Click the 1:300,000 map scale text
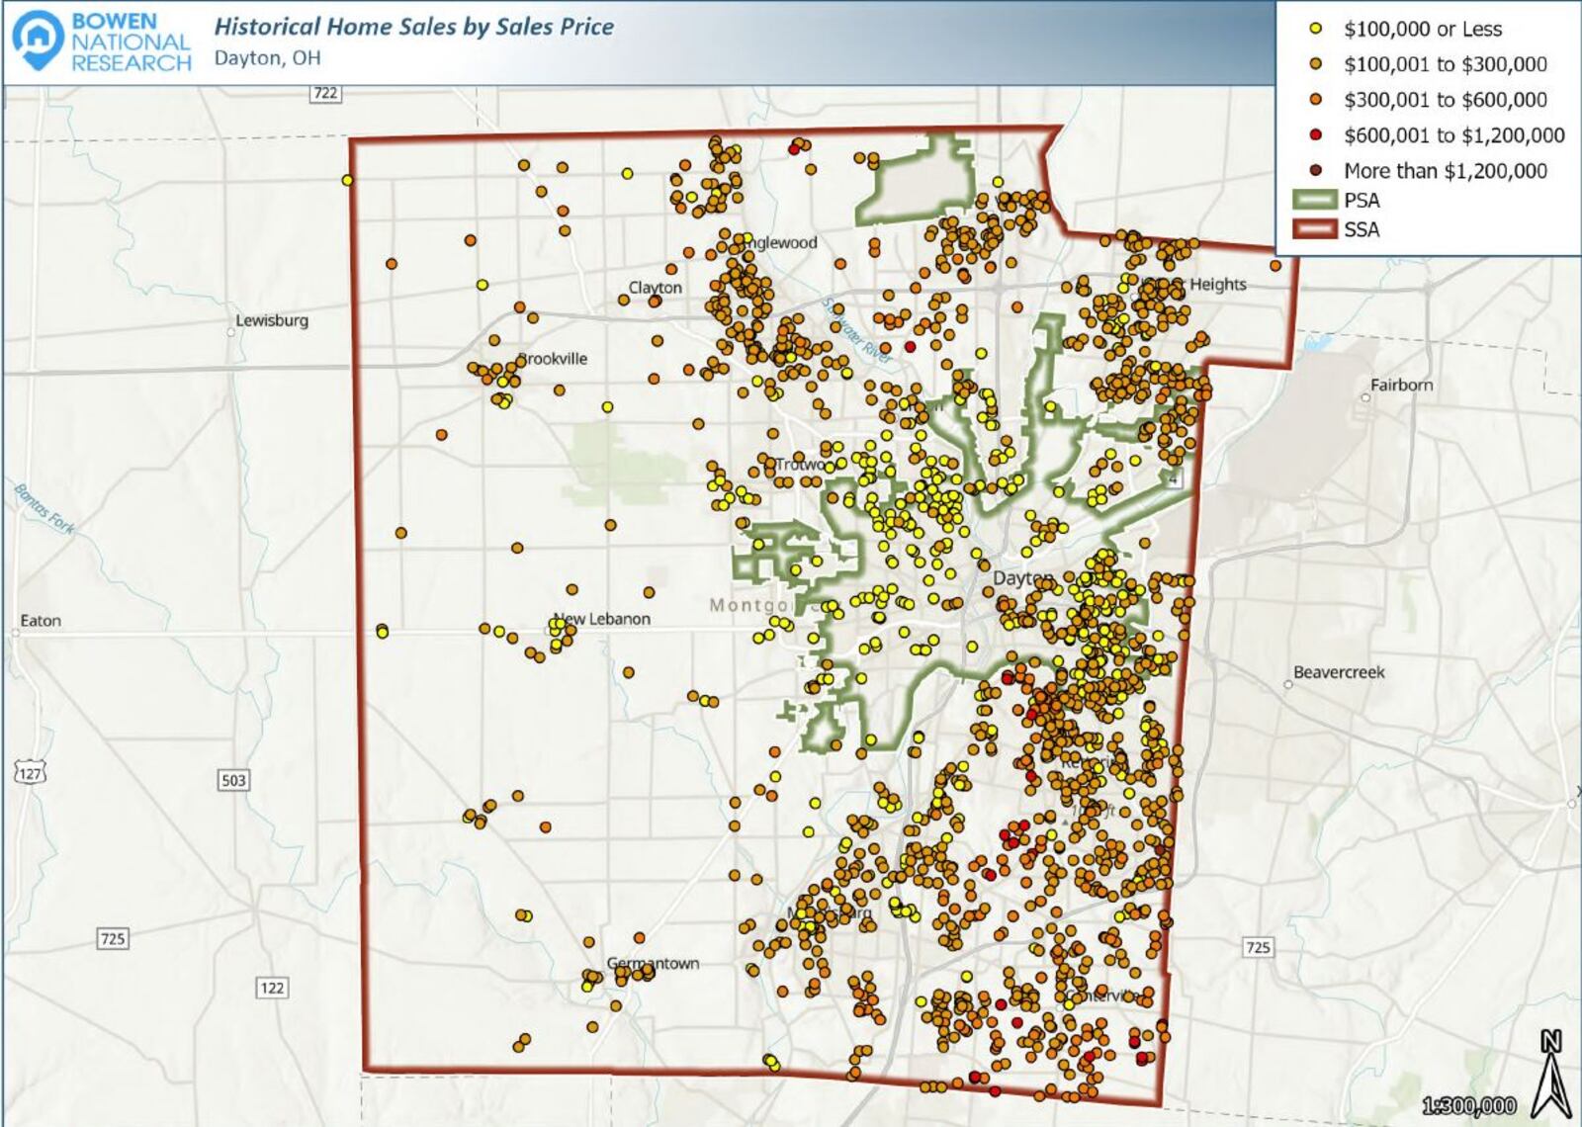Viewport: 1582px width, 1127px height. coord(1468,1105)
